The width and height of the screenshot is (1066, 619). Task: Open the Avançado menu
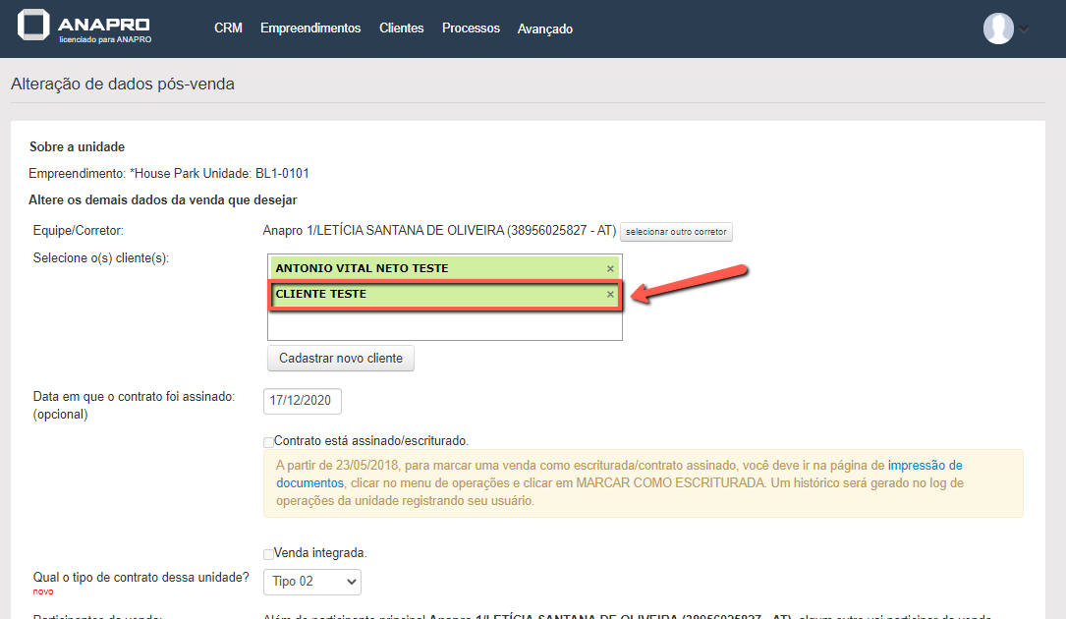[545, 29]
